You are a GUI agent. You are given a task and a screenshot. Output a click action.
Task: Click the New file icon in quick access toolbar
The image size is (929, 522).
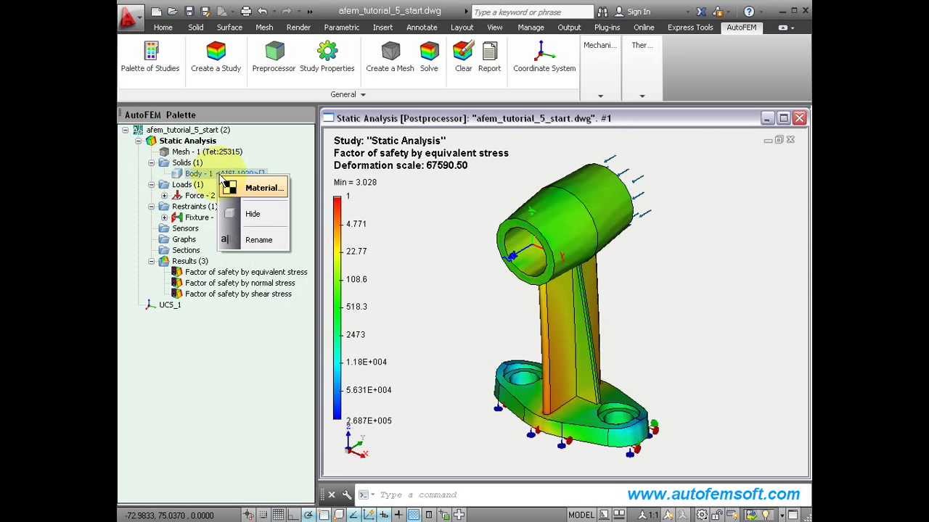[x=156, y=11]
